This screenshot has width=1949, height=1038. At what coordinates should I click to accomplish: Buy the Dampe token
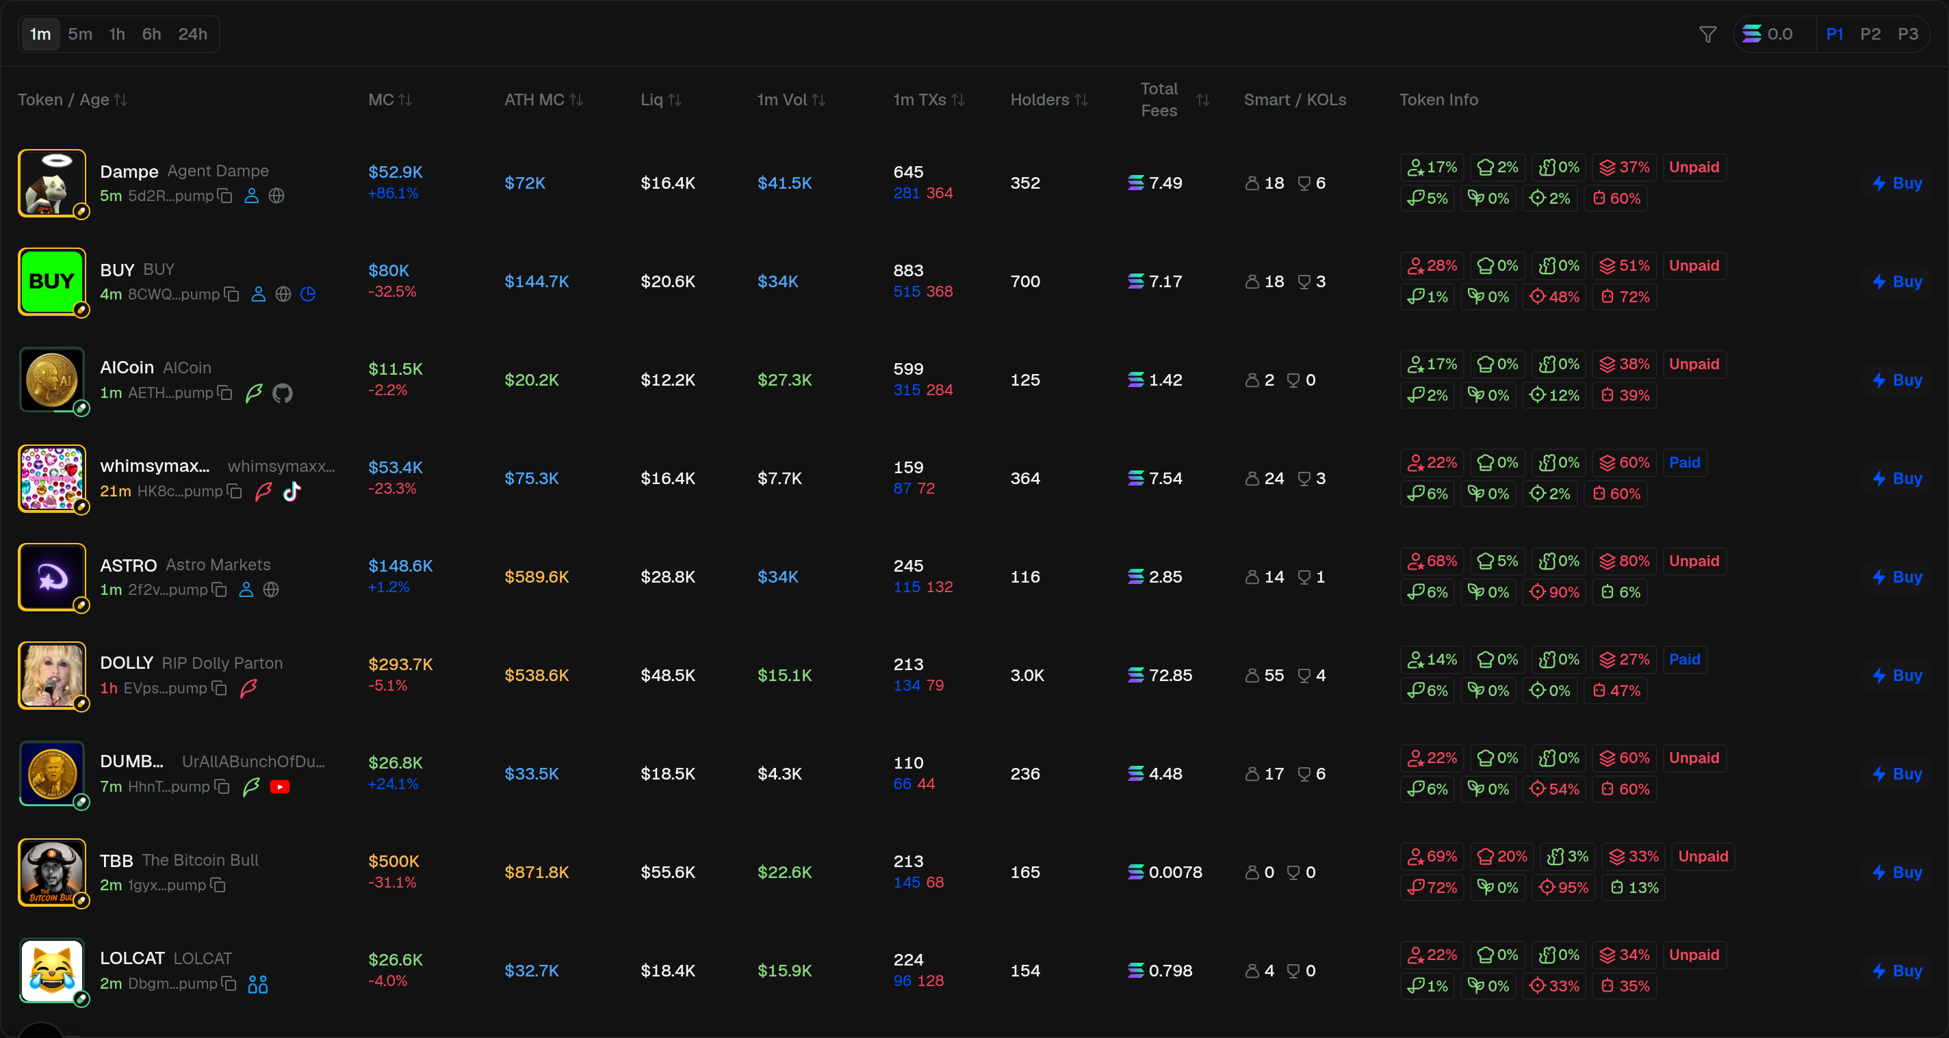pyautogui.click(x=1897, y=183)
